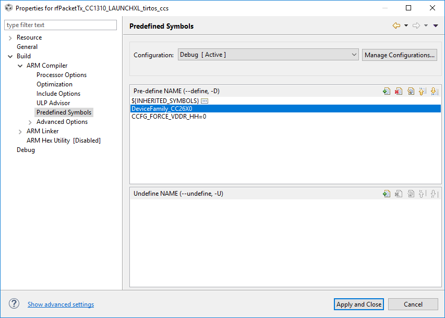445x318 pixels.
Task: Select ARM Hex Utility [Disabled]
Action: (x=64, y=141)
